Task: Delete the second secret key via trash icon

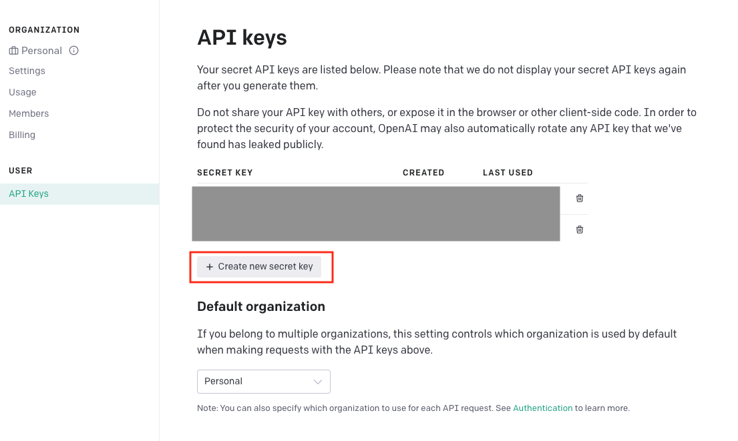Action: [580, 230]
